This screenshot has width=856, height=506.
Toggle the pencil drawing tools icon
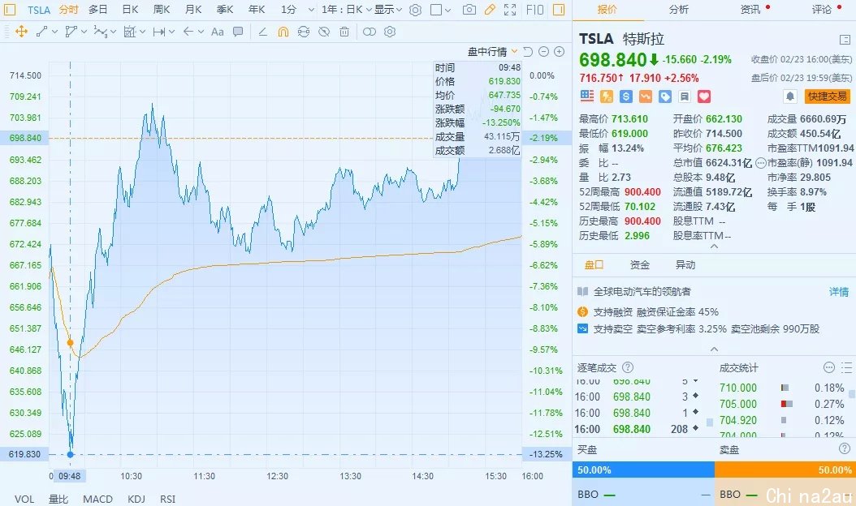point(490,10)
